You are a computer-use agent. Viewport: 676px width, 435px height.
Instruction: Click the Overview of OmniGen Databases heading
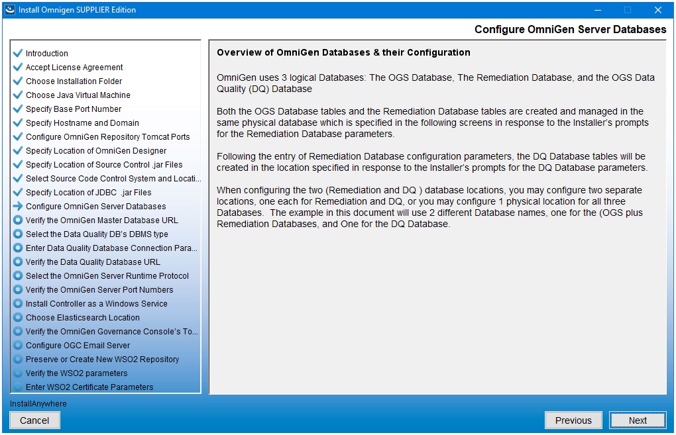point(343,52)
